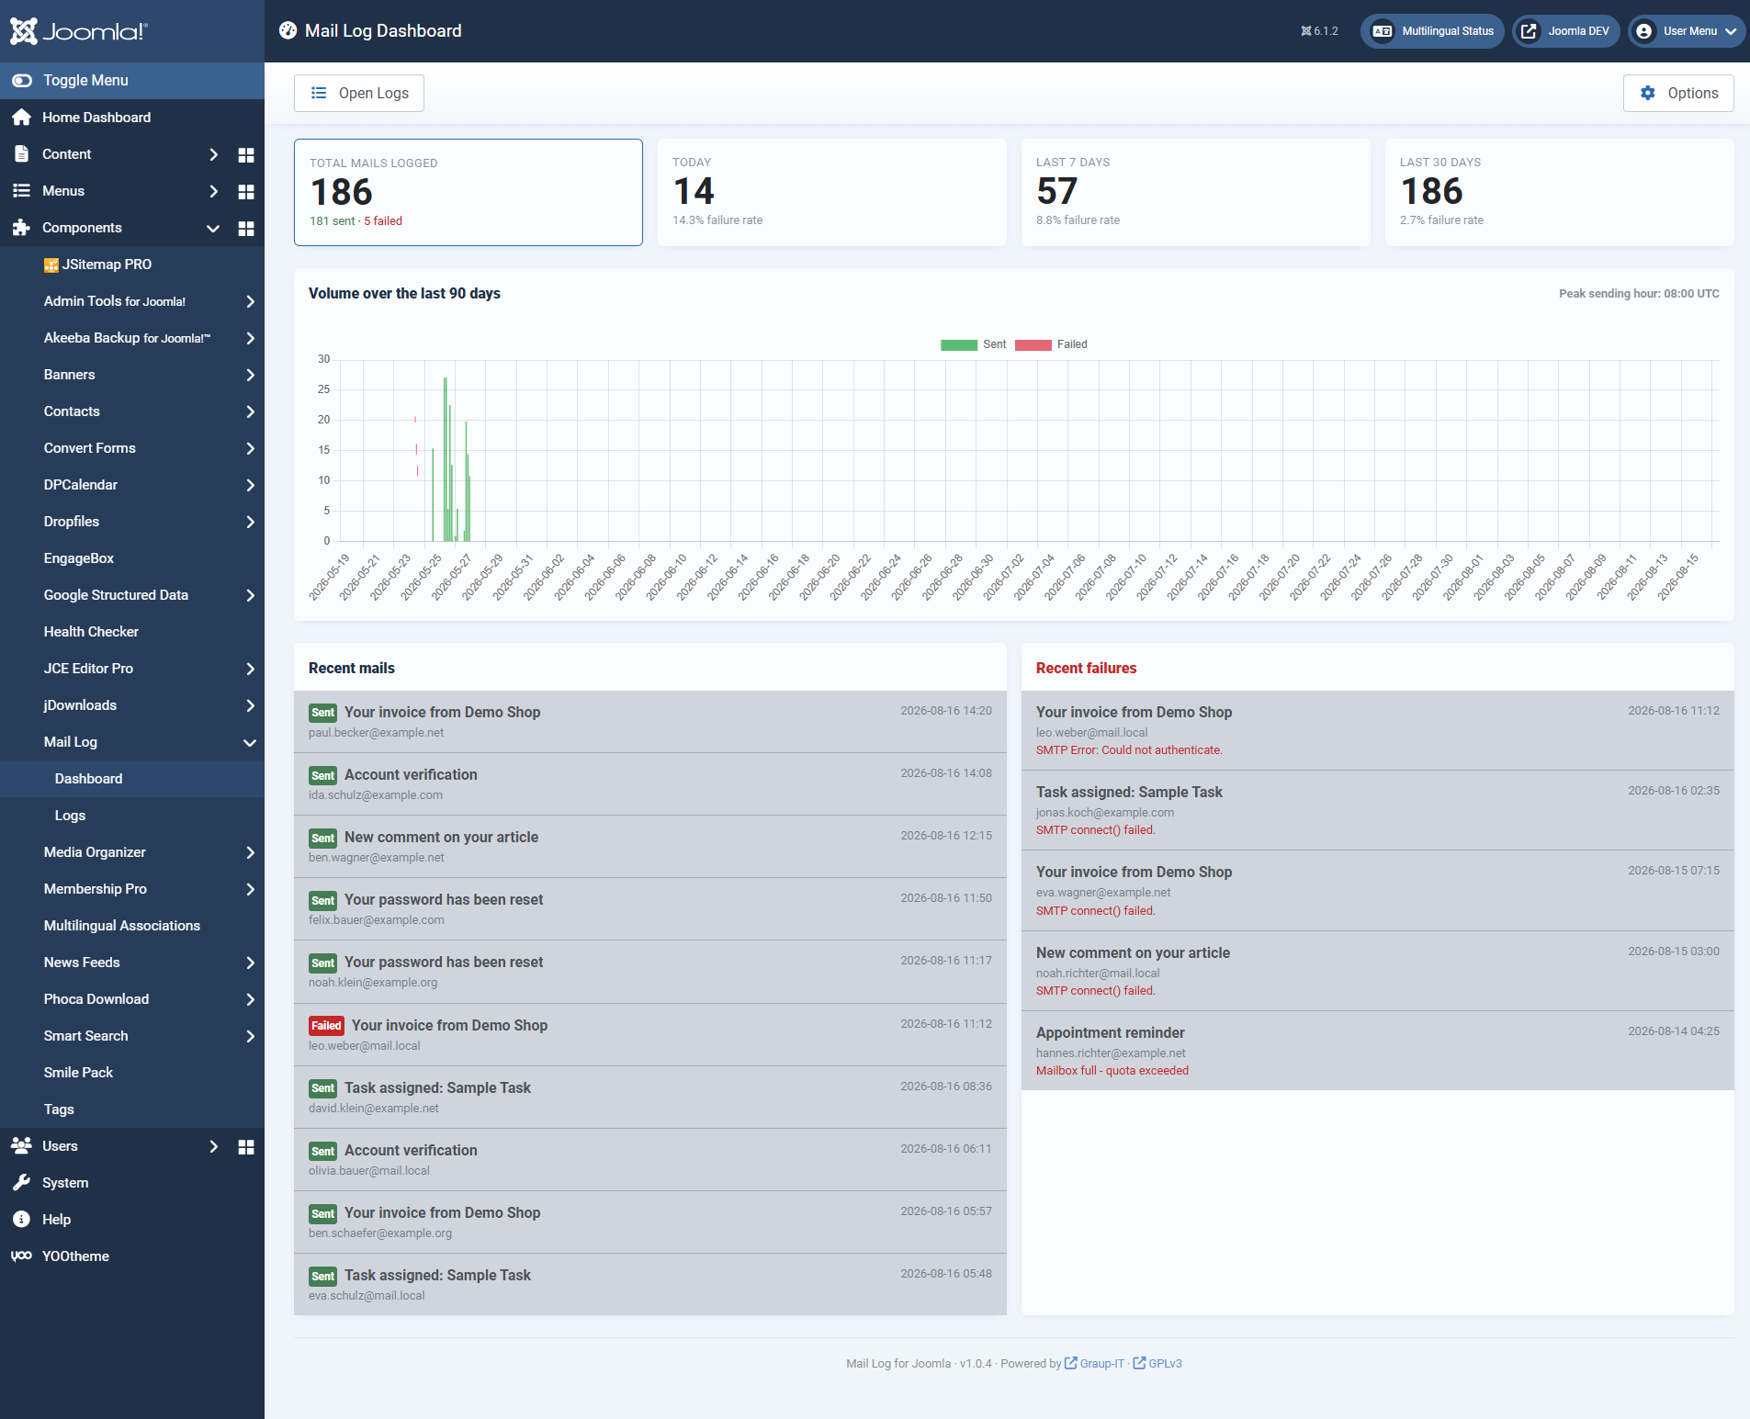
Task: Open the GPLv3 license link
Action: click(x=1157, y=1363)
